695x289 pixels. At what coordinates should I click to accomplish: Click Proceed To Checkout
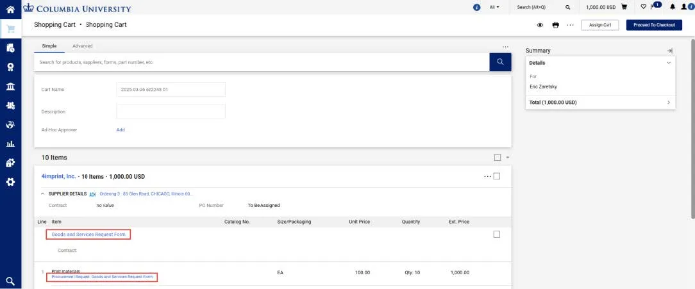(x=654, y=25)
